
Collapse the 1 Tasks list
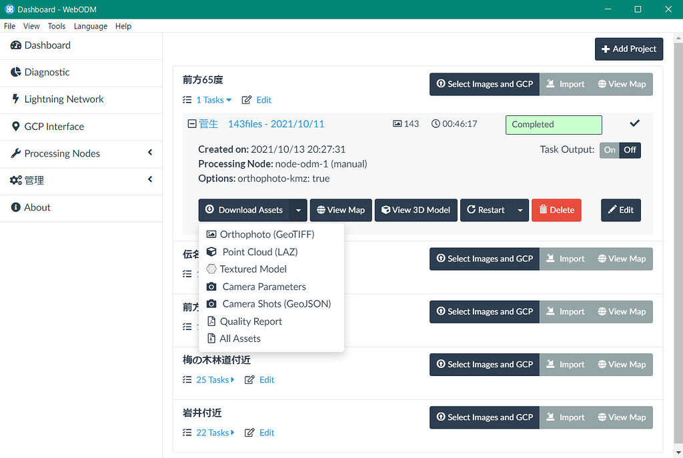click(213, 100)
